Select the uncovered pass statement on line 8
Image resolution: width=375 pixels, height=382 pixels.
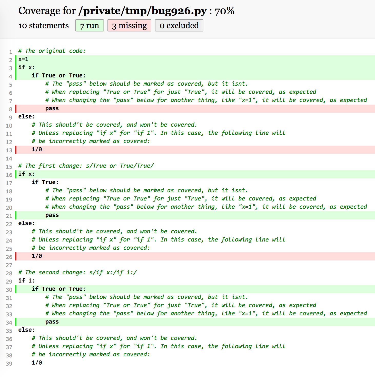(x=52, y=108)
